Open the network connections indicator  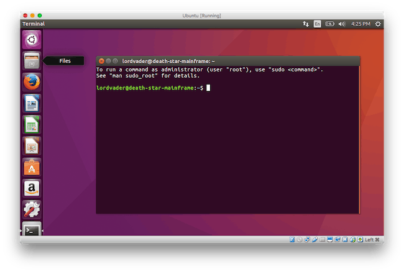306,24
